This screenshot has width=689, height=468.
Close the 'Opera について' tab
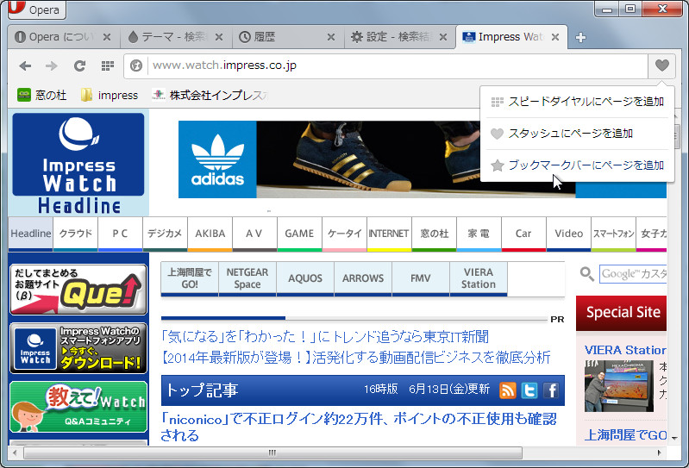(107, 37)
